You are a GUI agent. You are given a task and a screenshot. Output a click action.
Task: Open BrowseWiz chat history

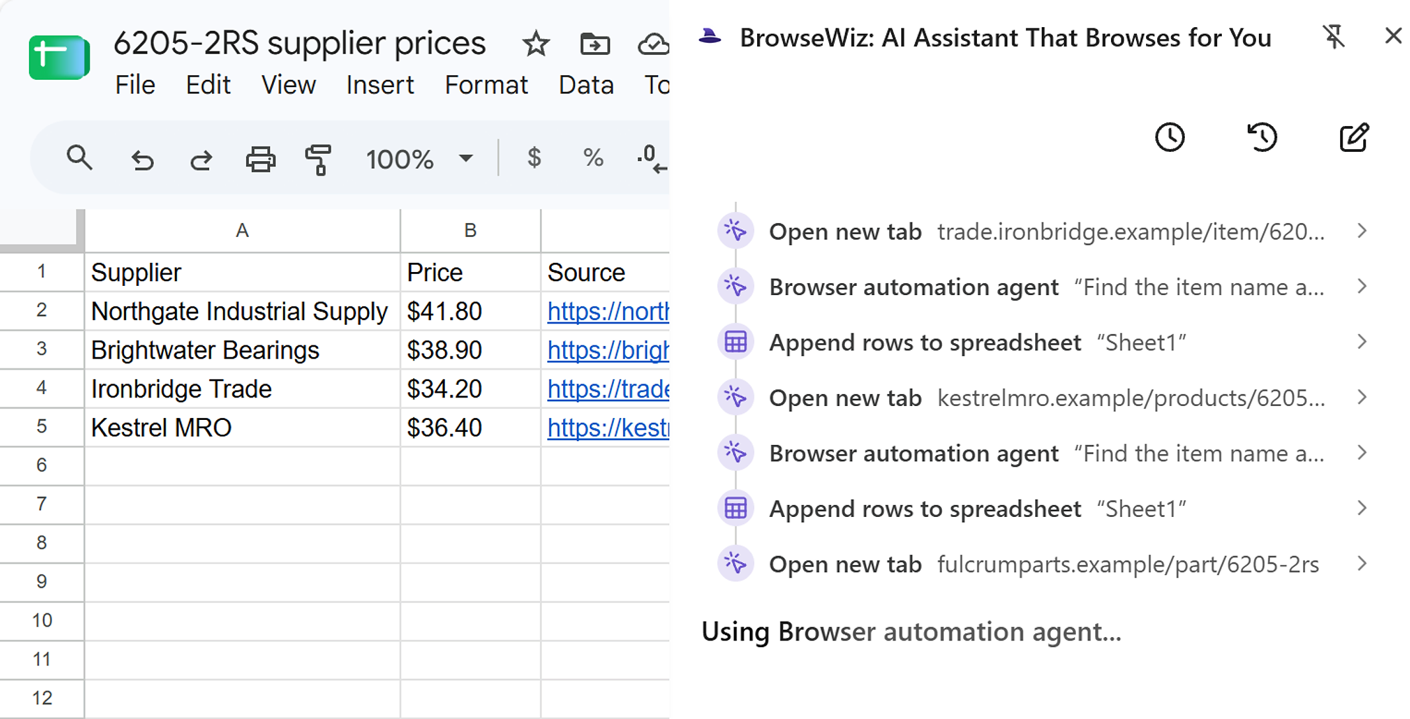tap(1262, 137)
